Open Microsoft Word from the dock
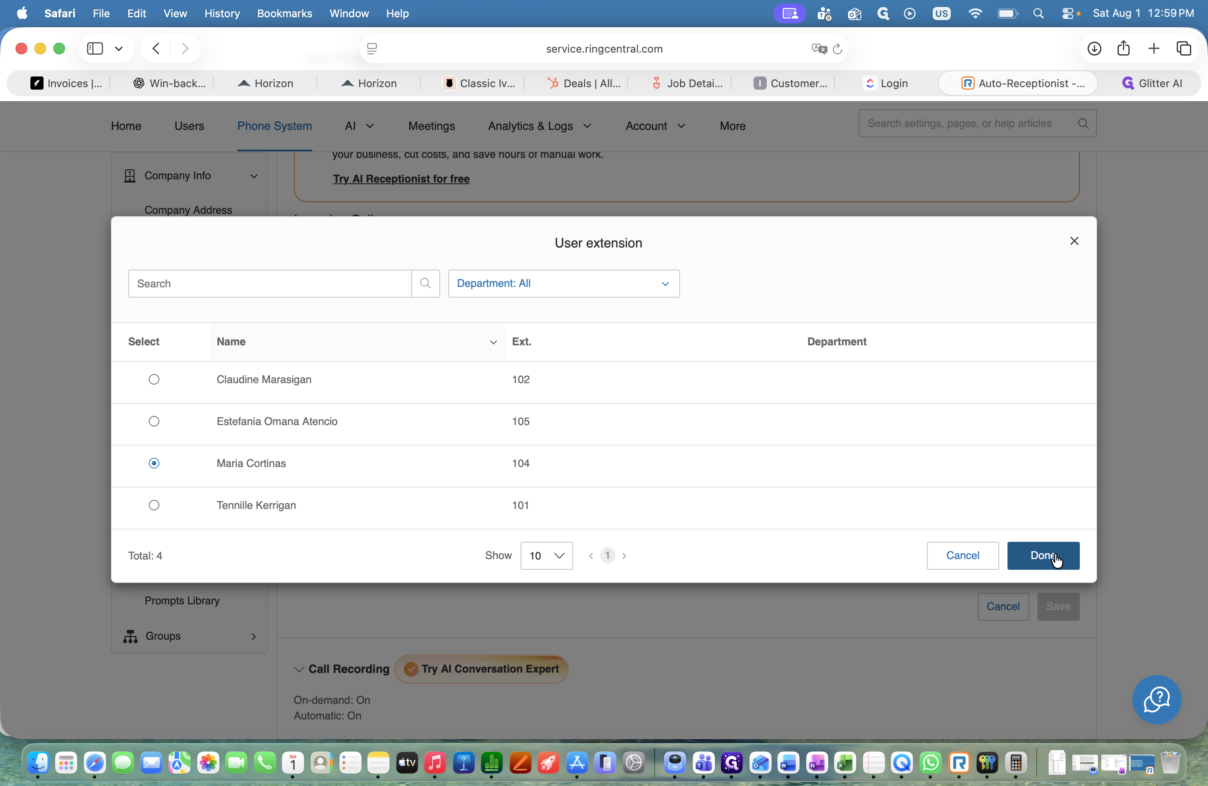The width and height of the screenshot is (1208, 786). coord(788,763)
